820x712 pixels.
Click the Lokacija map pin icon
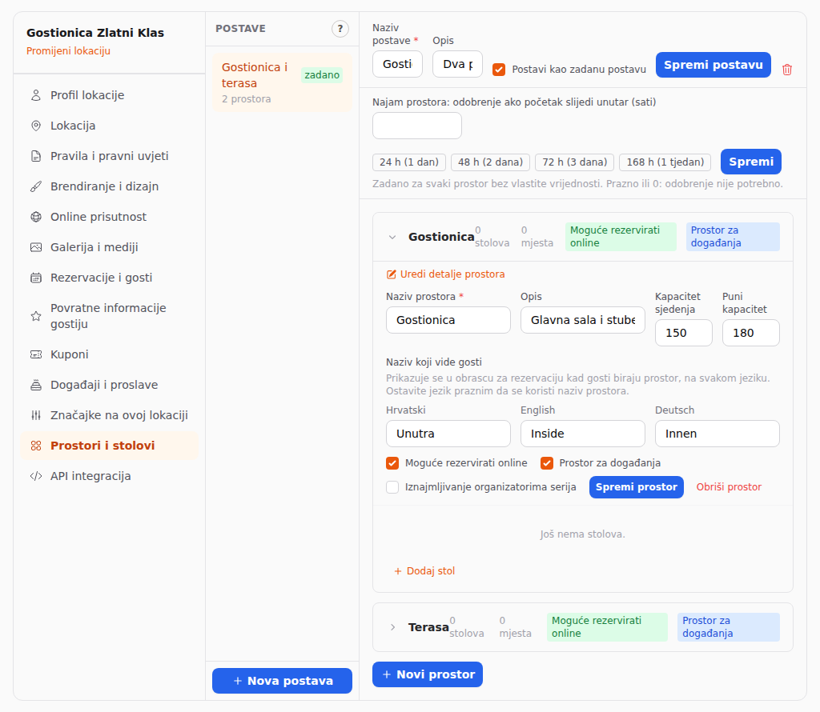pyautogui.click(x=36, y=126)
